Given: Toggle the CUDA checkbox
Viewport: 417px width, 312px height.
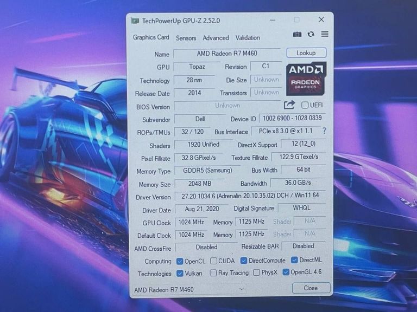Looking at the screenshot, I should pos(213,261).
